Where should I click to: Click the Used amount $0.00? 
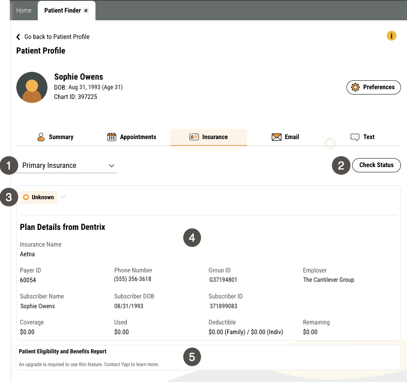[x=121, y=332]
